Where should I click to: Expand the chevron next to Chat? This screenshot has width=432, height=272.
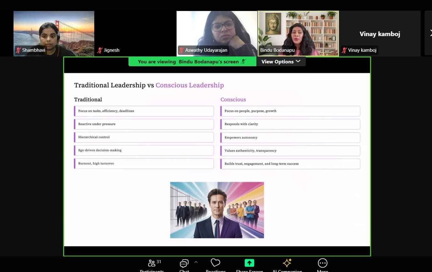tap(196, 262)
